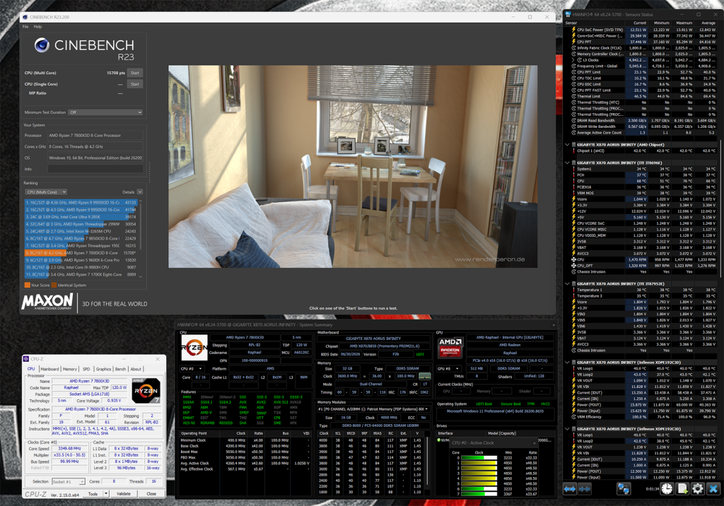Switch to the SPD tab in CPU-Z

tap(86, 369)
